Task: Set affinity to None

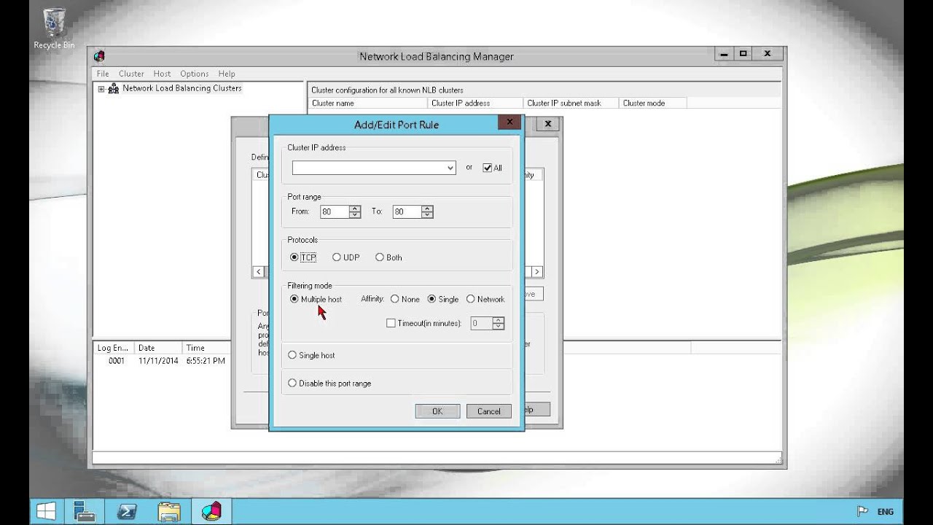Action: click(x=394, y=299)
